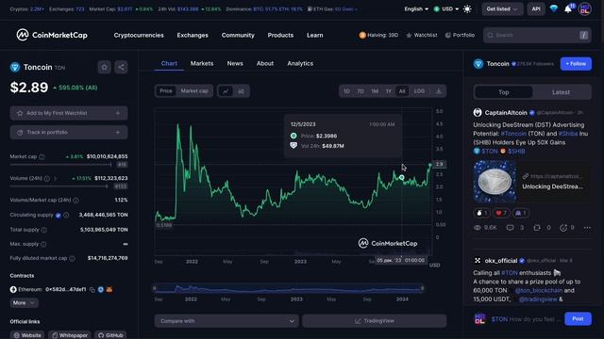The image size is (604, 339).
Task: Expand the Get listed dropdown
Action: 502,8
